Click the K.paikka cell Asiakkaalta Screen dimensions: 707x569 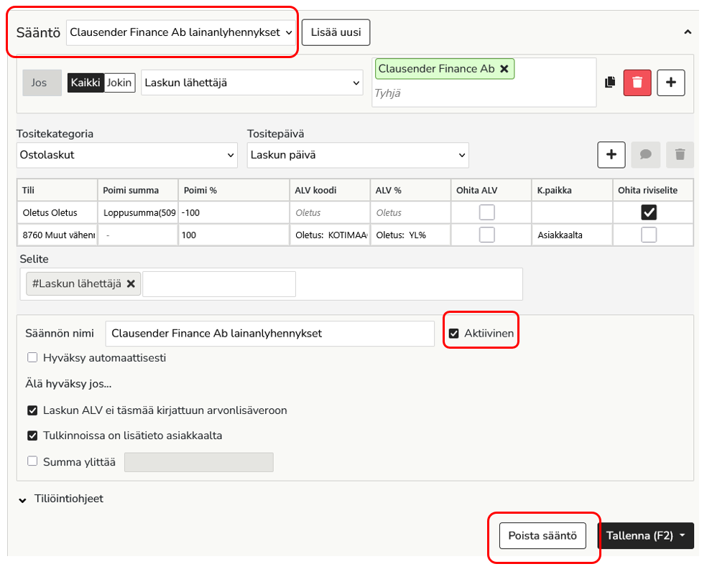click(572, 235)
